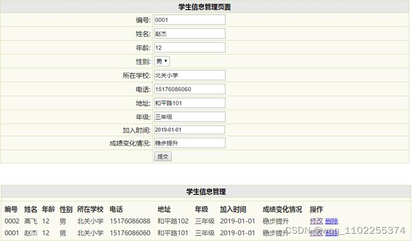Submit the form with the 提交 button
Image resolution: width=415 pixels, height=241 pixels.
coord(163,157)
